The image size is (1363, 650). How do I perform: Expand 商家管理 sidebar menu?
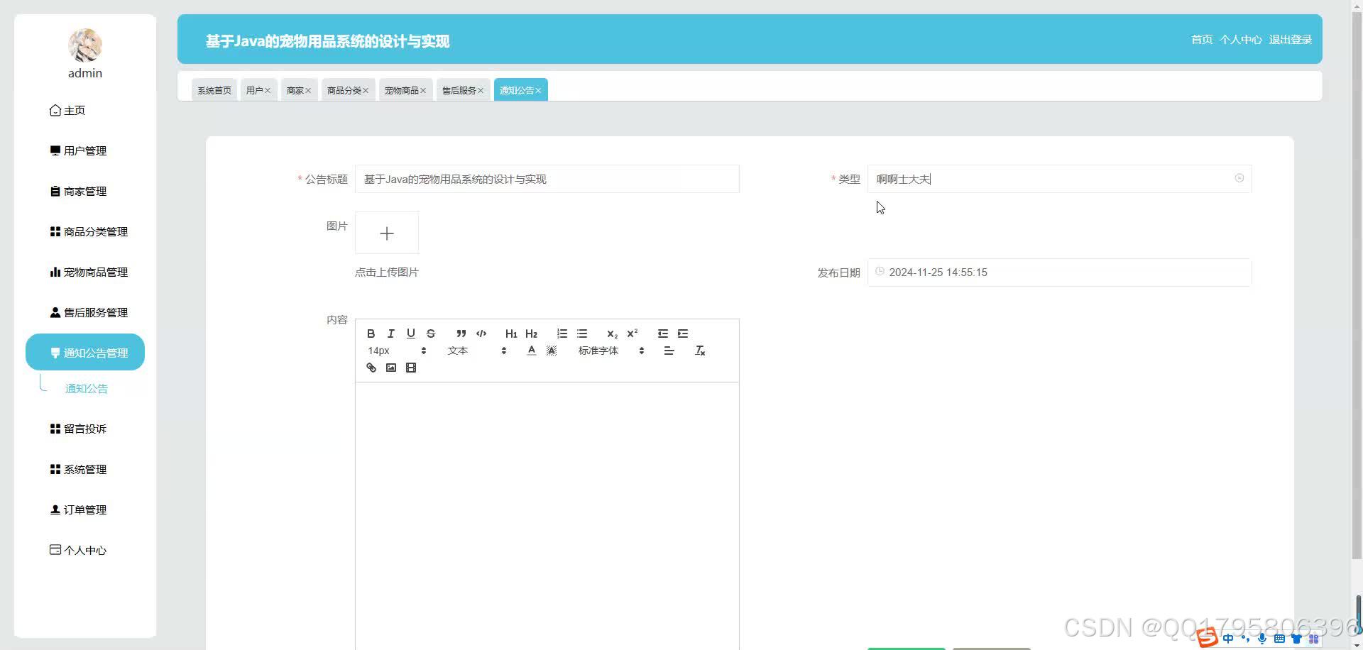click(85, 191)
